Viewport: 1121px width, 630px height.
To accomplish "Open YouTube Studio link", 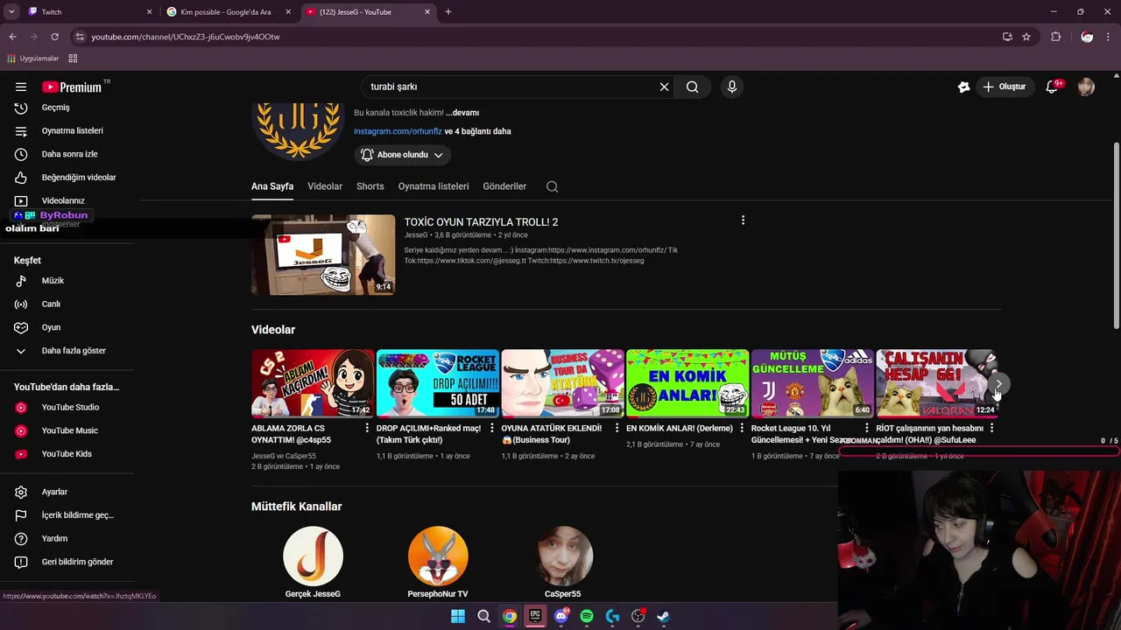I will (x=70, y=407).
